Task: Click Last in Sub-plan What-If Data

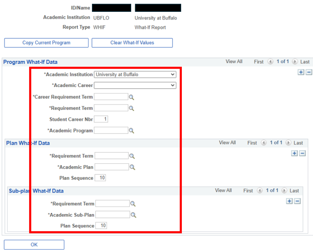Action: point(294,191)
